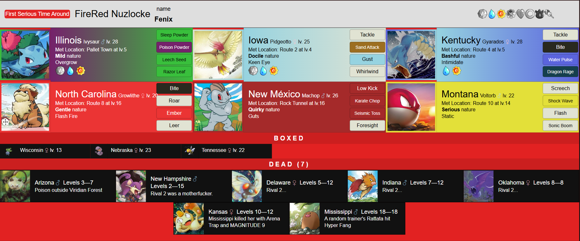
Task: Click the Pidgeotto portrait for Iowa
Action: tap(218, 55)
